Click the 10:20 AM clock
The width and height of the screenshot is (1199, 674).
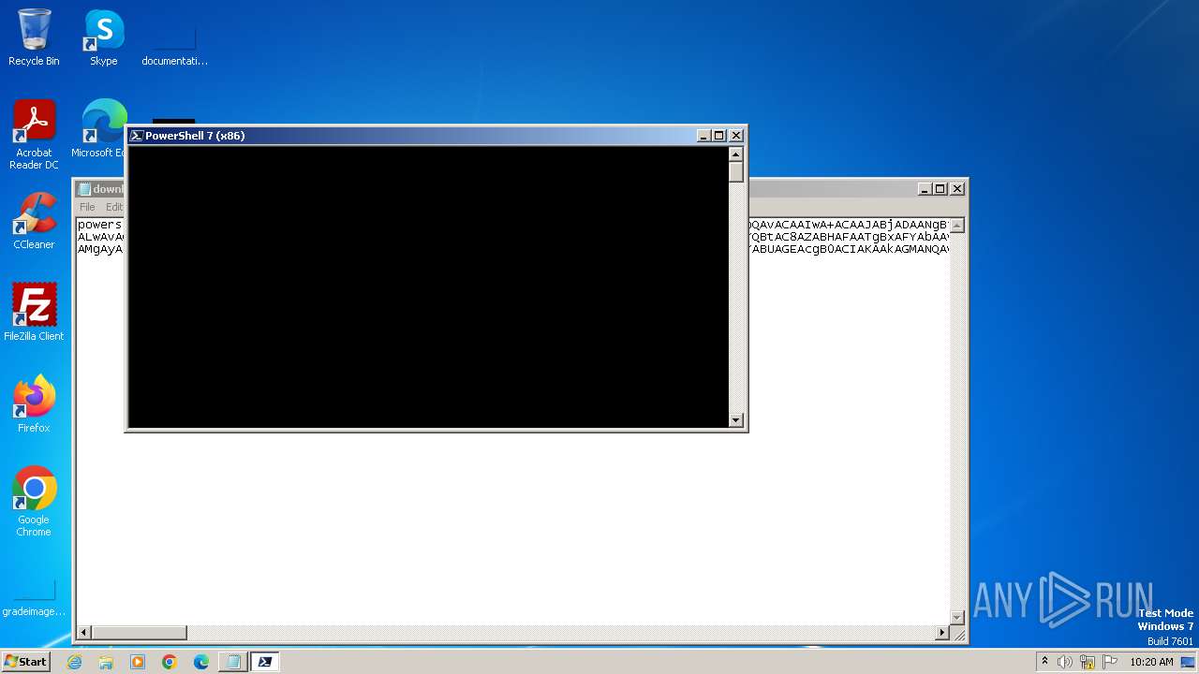coord(1151,662)
